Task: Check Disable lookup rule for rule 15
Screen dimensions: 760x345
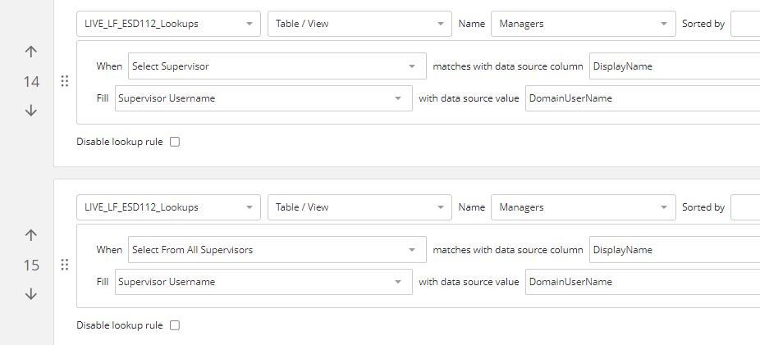Action: pos(175,325)
